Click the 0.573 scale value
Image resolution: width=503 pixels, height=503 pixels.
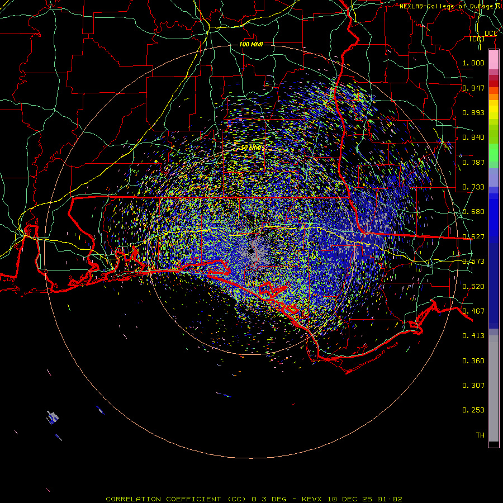click(473, 262)
